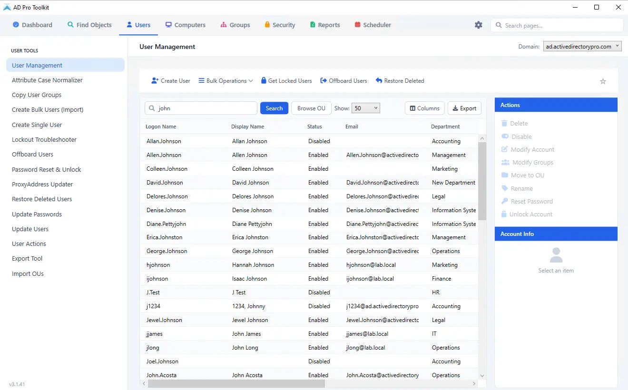Select the Diane.Pettyjohn user row

pyautogui.click(x=309, y=224)
